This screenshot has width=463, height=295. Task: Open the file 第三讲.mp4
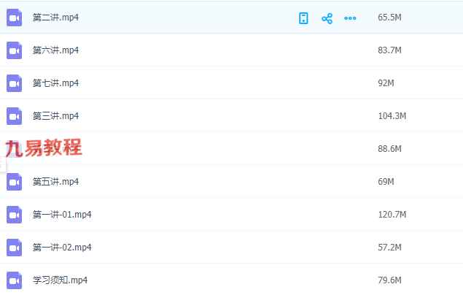(55, 116)
